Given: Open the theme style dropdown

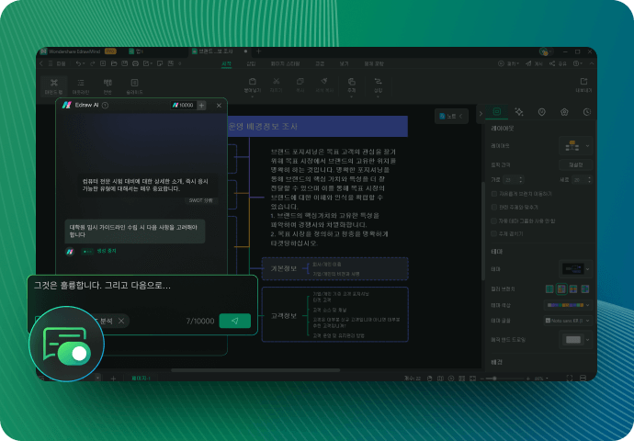Looking at the screenshot, I should [575, 268].
